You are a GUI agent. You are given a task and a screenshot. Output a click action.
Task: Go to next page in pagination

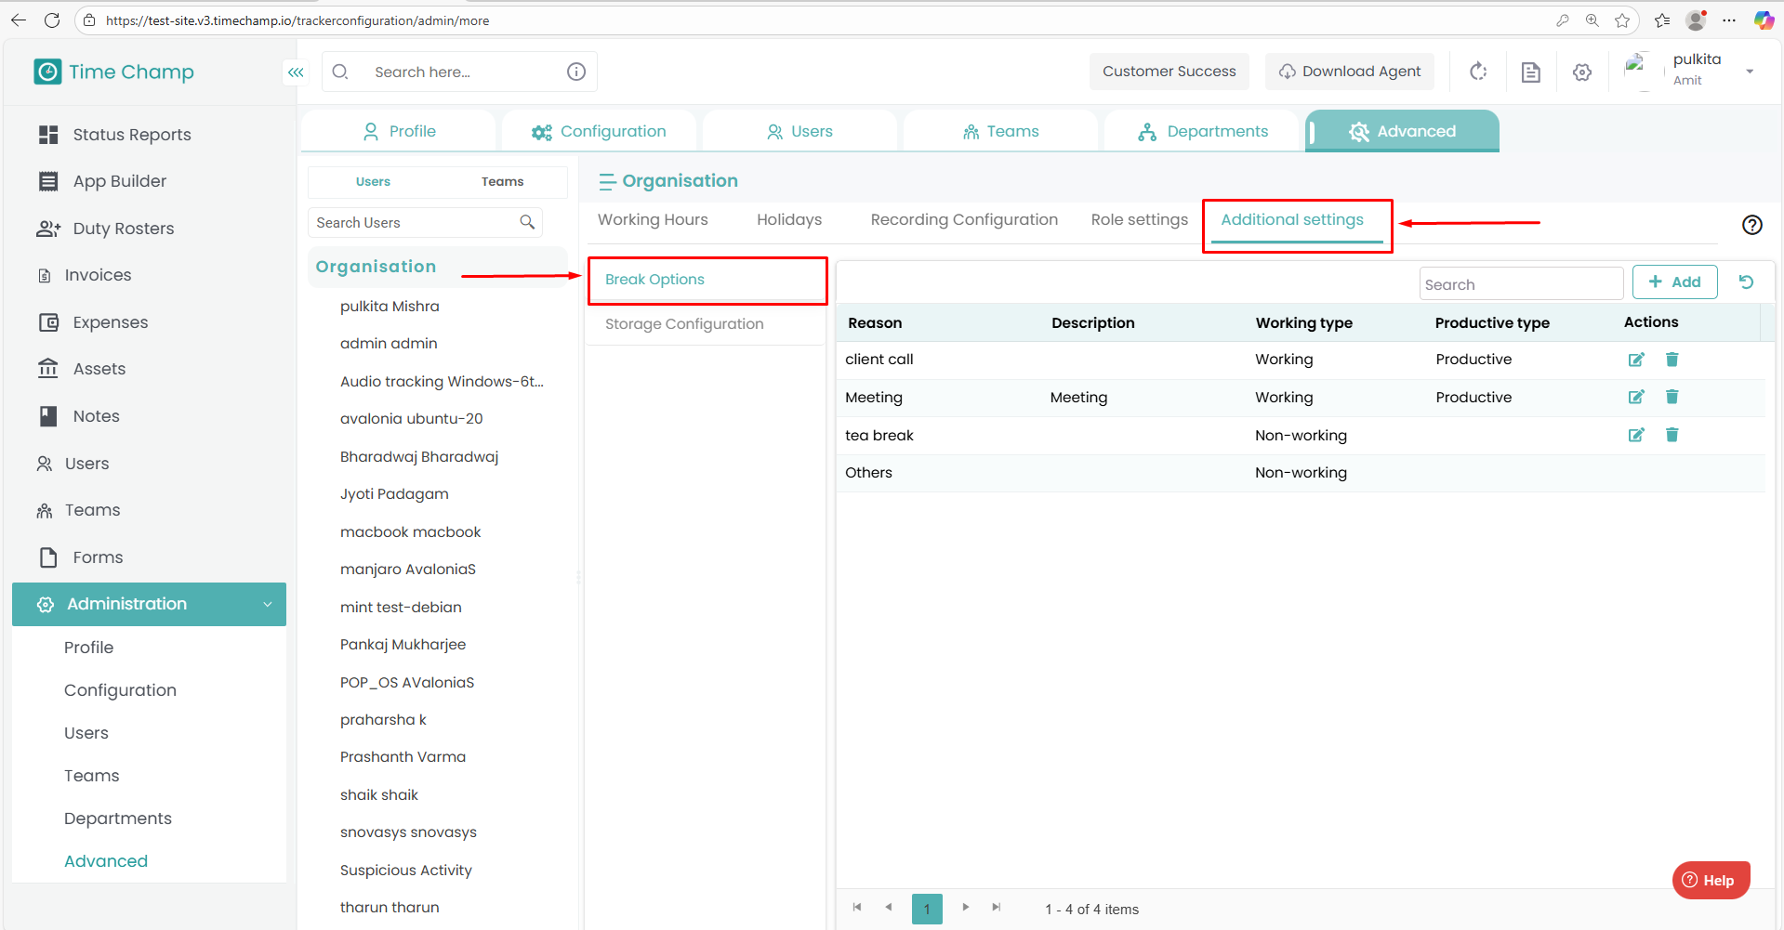(965, 908)
